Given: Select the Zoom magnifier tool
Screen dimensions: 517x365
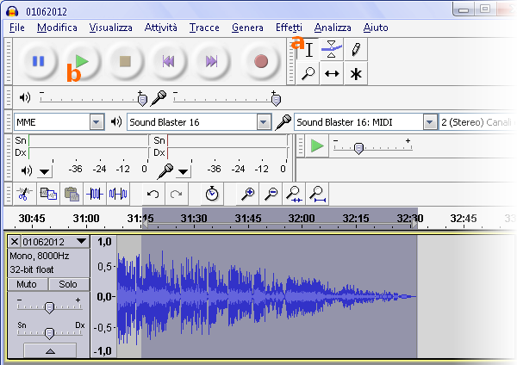Looking at the screenshot, I should pyautogui.click(x=308, y=74).
